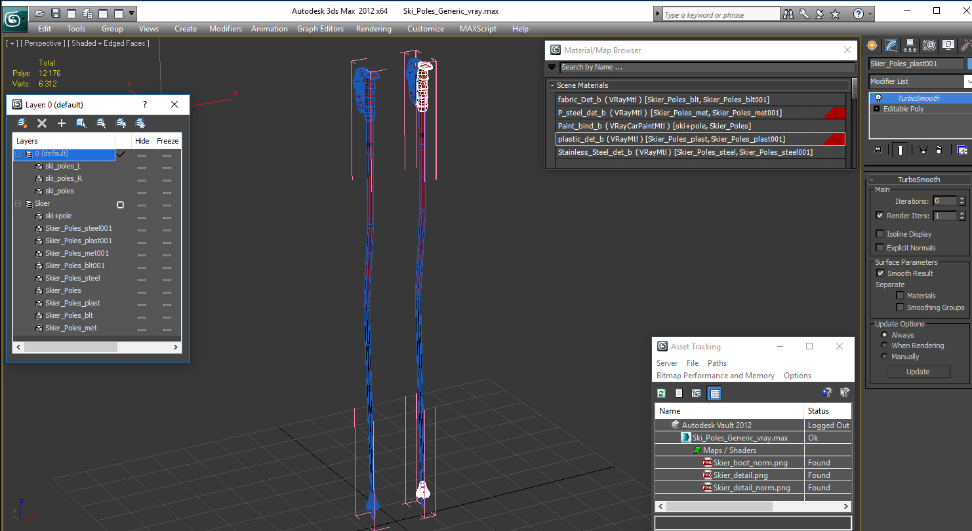Open Quick Access toolbar customize dropdown
972x531 pixels.
coord(132,13)
